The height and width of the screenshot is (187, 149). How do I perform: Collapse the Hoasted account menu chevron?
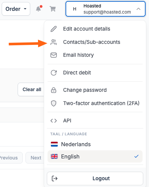pos(138,9)
